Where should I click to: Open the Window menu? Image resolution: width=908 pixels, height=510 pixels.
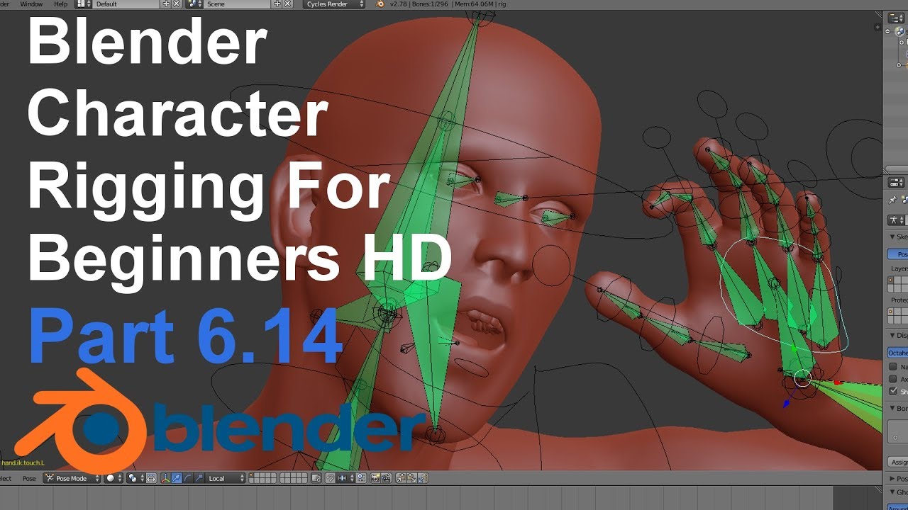[31, 4]
